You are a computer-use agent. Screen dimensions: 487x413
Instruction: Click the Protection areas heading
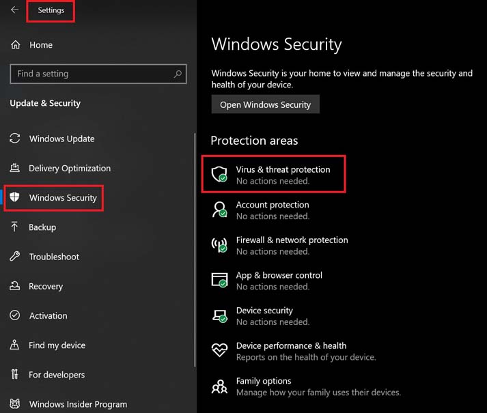point(254,141)
